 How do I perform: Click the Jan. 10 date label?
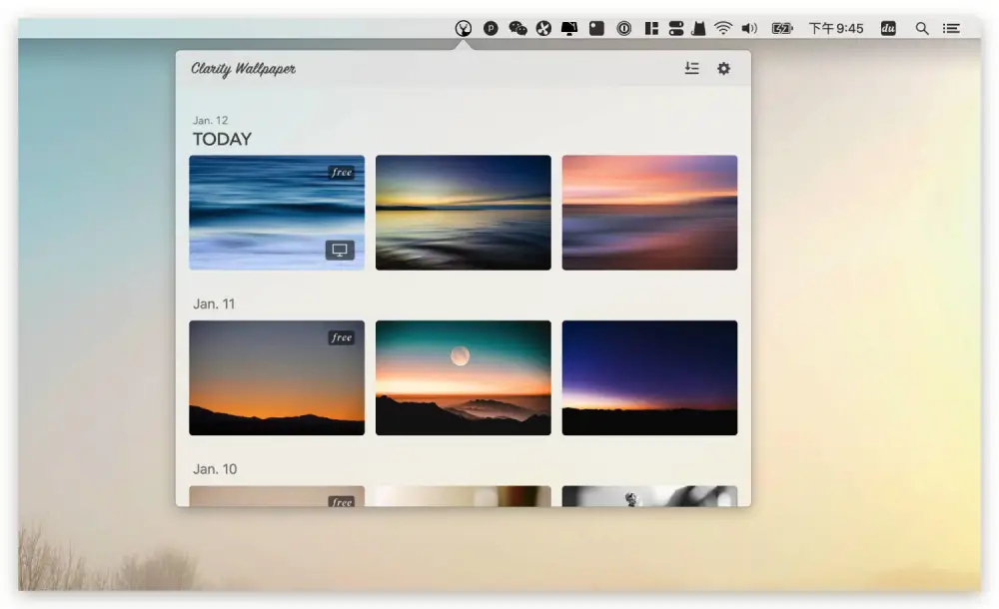(215, 469)
